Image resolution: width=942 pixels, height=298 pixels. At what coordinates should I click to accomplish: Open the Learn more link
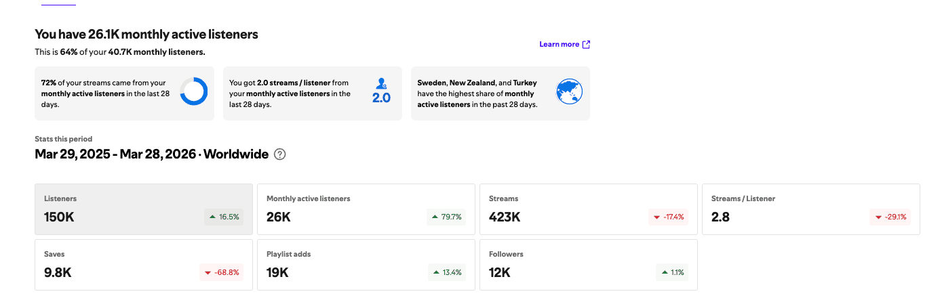(564, 45)
